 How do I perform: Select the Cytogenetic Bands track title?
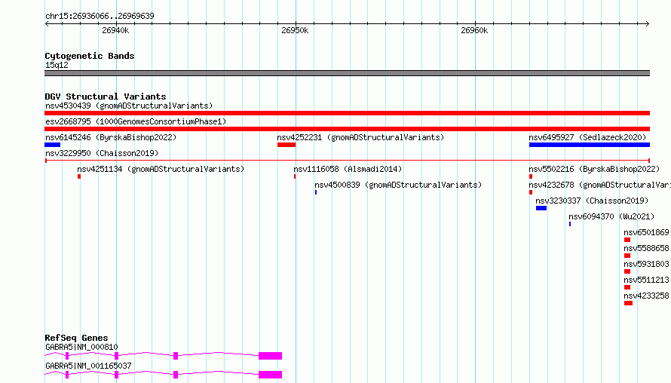(x=90, y=56)
